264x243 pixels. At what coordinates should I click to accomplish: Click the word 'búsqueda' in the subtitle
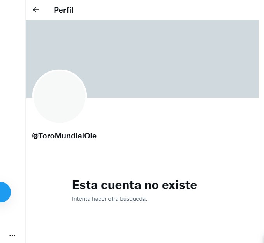(x=135, y=199)
